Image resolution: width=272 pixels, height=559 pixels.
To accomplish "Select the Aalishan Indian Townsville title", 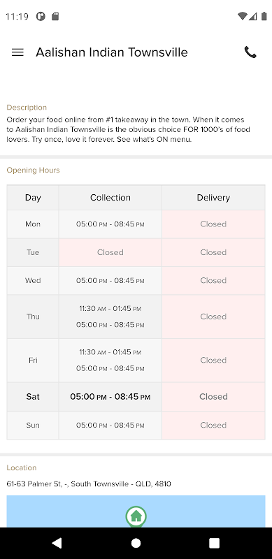I will [112, 52].
